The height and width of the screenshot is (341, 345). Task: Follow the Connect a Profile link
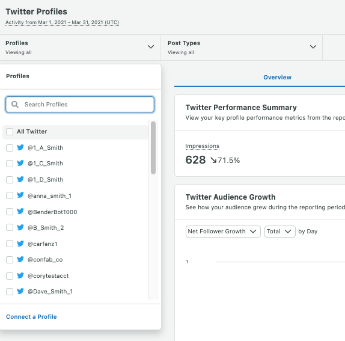[31, 316]
